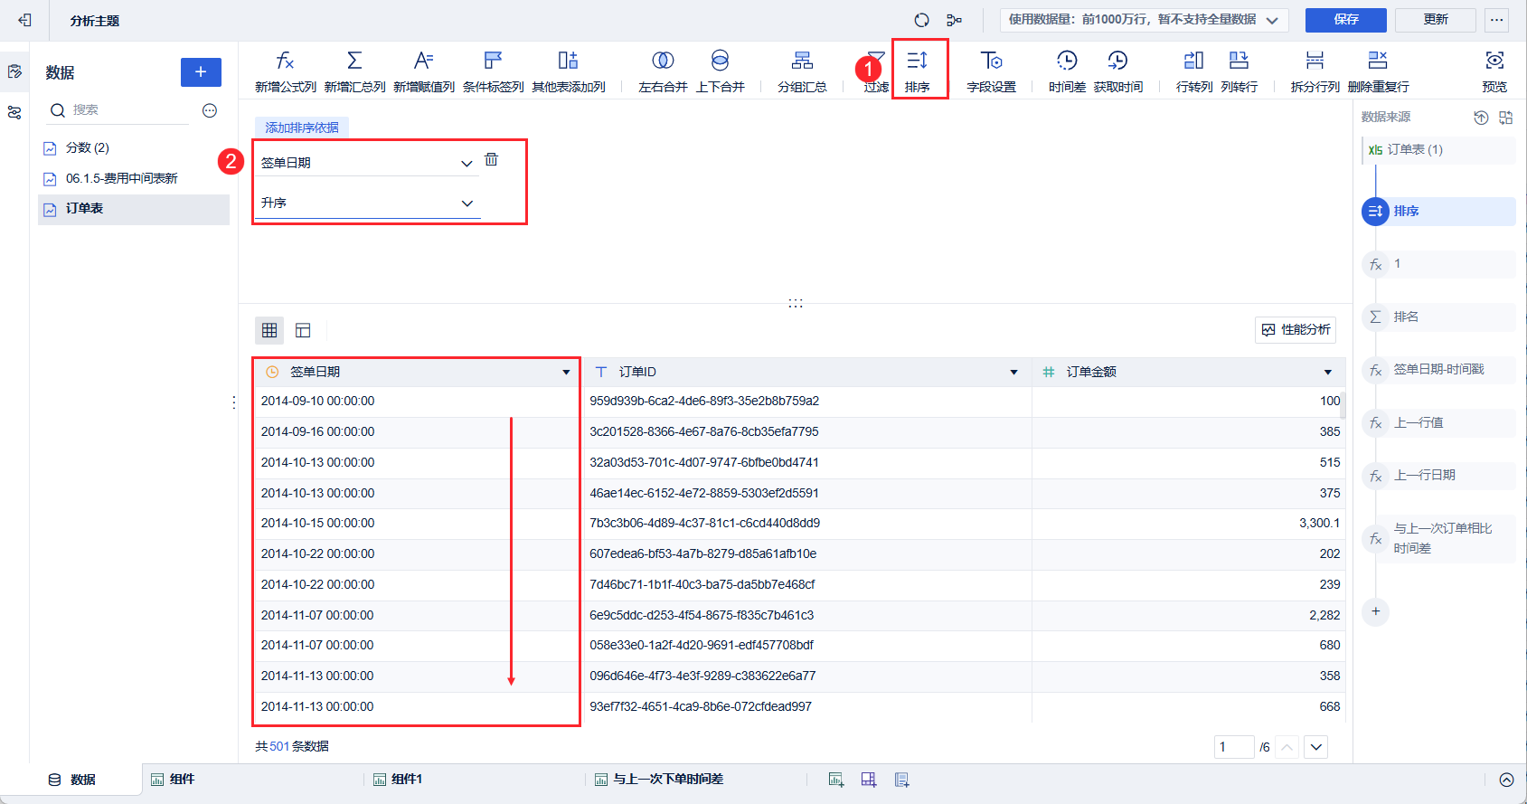Switch to the column header-only view
Viewport: 1527px width, 804px height.
click(303, 330)
